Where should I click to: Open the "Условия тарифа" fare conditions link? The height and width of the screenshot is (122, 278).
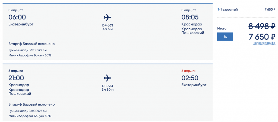pos(264,43)
